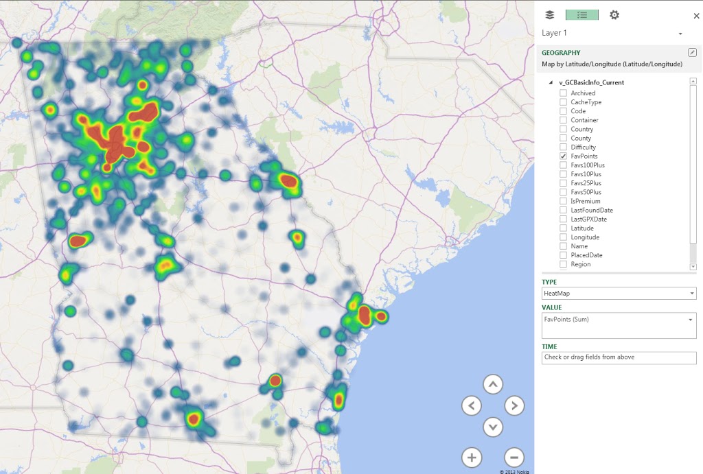Click the edit geography pencil icon
This screenshot has width=703, height=474.
click(x=692, y=53)
